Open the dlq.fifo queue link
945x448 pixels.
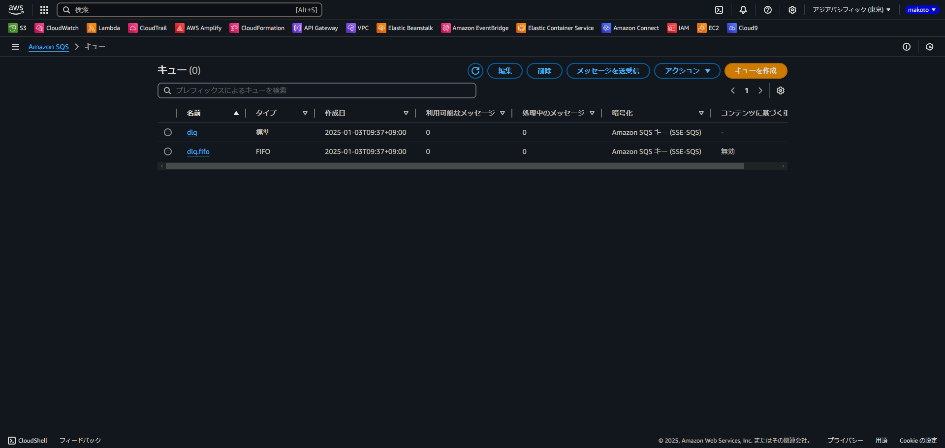(198, 151)
